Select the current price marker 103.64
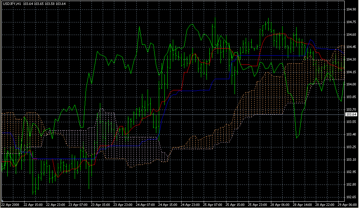 351,115
